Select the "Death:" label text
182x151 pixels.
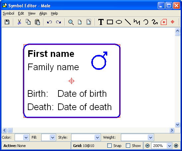point(41,107)
